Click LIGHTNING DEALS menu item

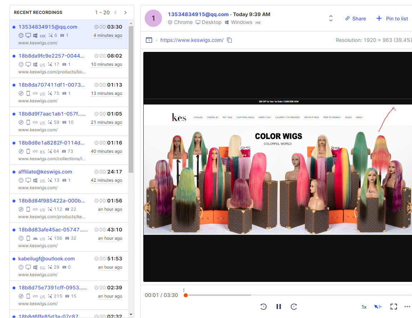click(245, 117)
